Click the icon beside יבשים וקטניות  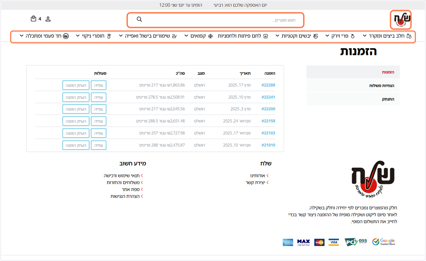tap(315, 36)
